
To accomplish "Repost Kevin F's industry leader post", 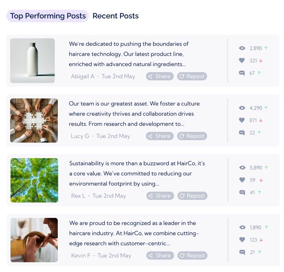I will (192, 255).
